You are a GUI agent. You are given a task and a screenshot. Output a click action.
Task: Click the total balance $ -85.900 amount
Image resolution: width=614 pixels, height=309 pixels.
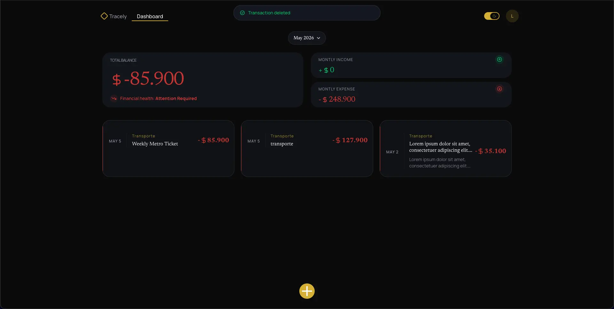tap(148, 78)
